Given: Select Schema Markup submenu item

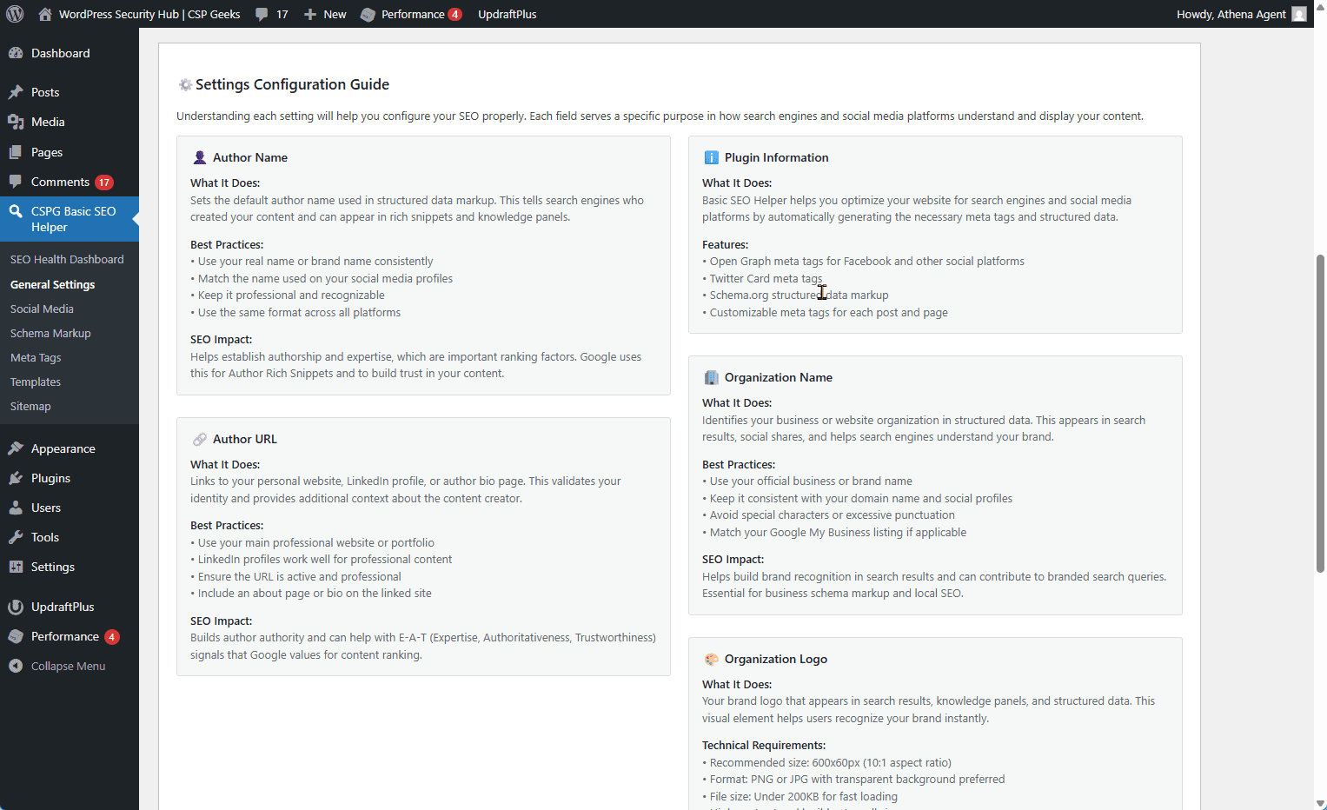Looking at the screenshot, I should click(x=50, y=333).
